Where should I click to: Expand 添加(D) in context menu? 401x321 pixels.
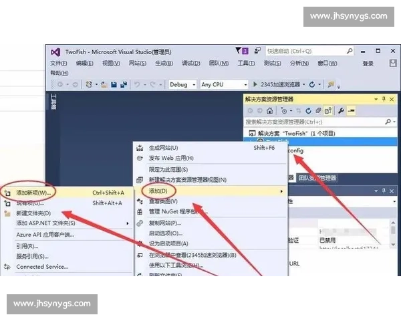(211, 191)
